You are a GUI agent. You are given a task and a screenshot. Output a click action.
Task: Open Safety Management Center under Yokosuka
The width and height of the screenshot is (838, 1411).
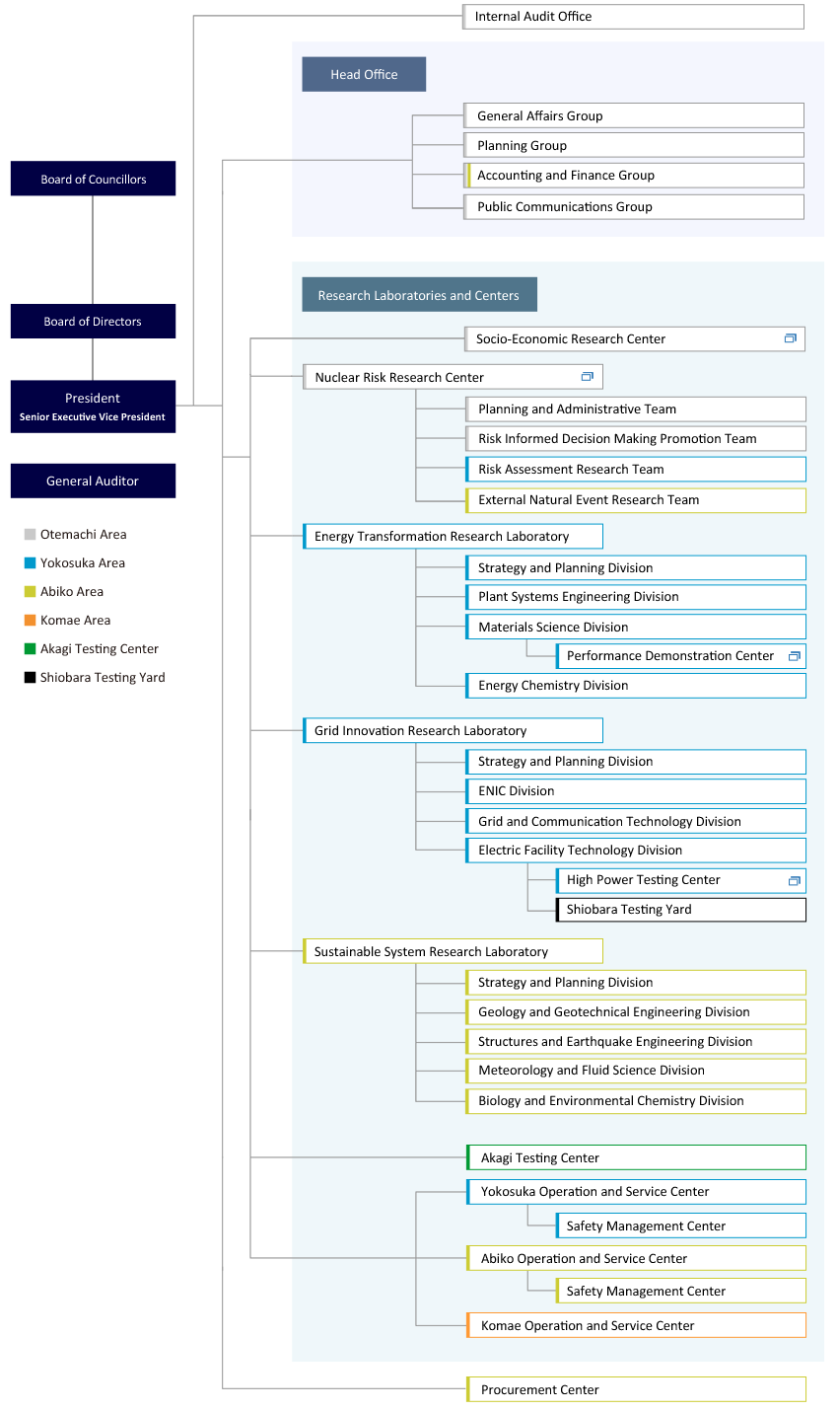tap(680, 1225)
